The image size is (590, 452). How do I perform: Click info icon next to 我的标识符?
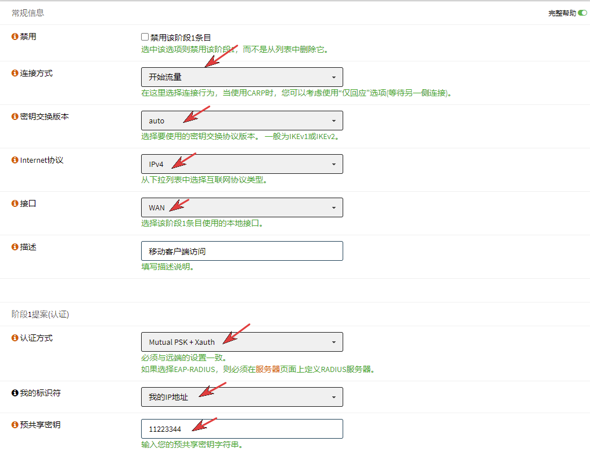(15, 393)
